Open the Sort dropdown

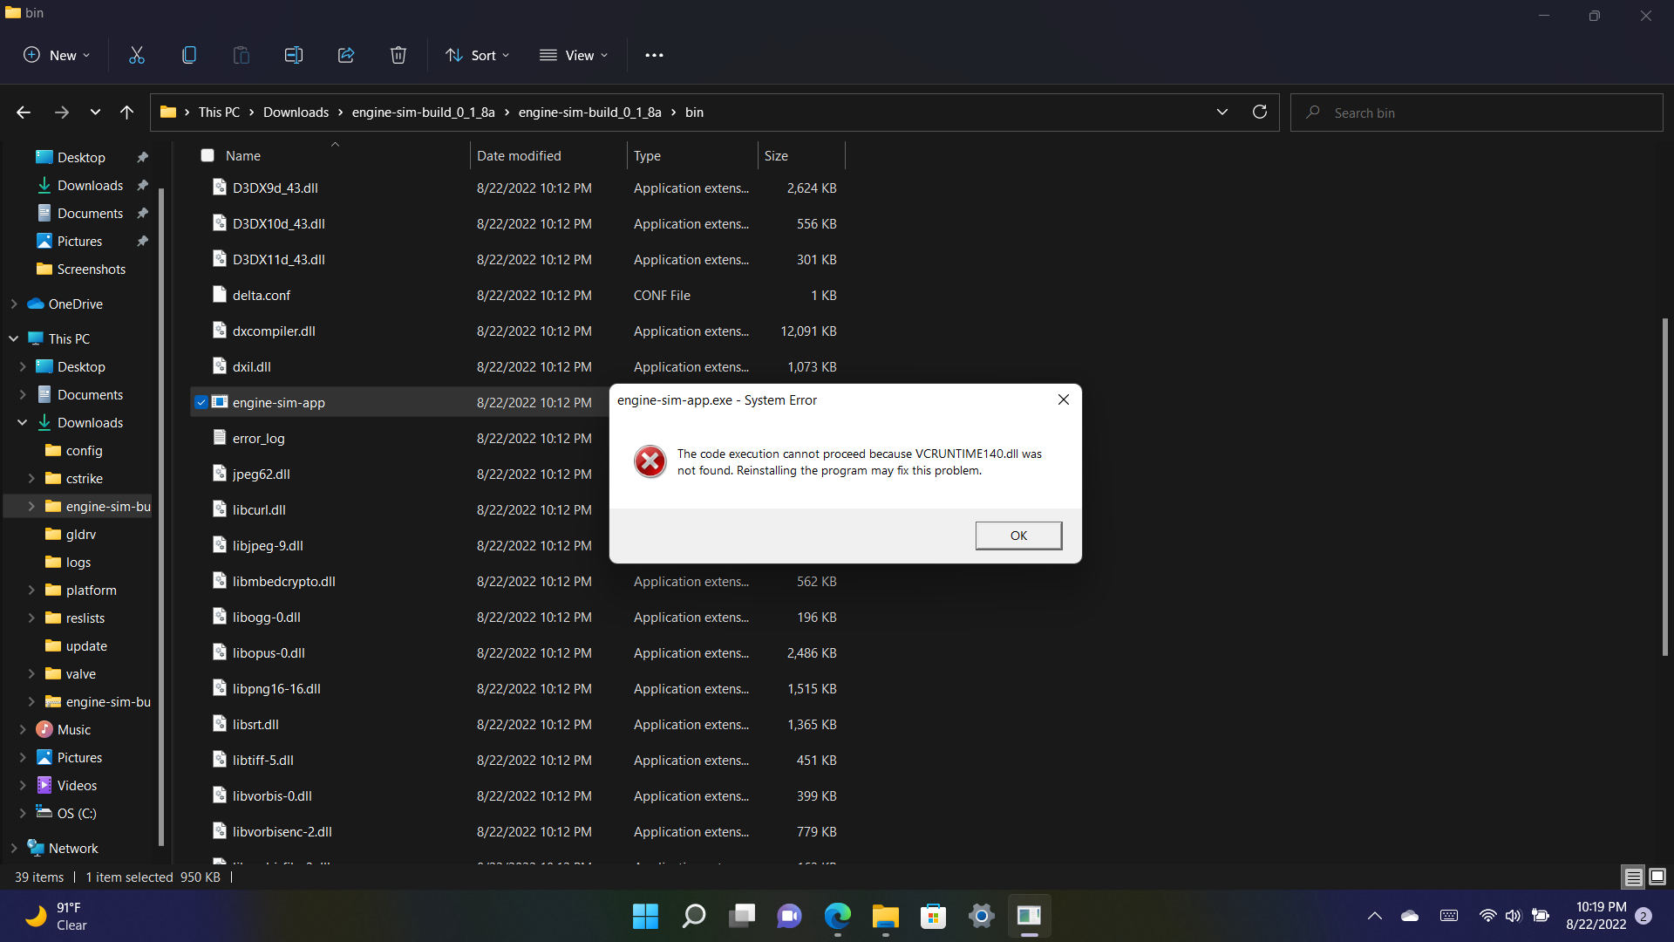pyautogui.click(x=476, y=54)
